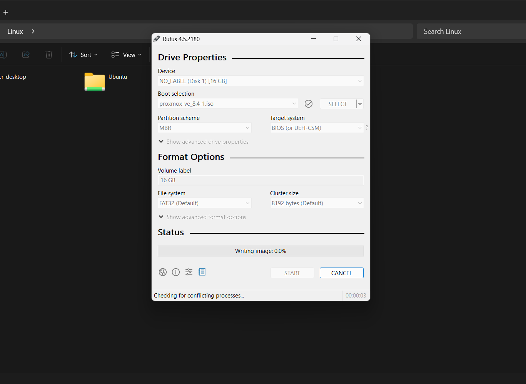
Task: Click the Target system help question mark
Action: click(x=366, y=128)
